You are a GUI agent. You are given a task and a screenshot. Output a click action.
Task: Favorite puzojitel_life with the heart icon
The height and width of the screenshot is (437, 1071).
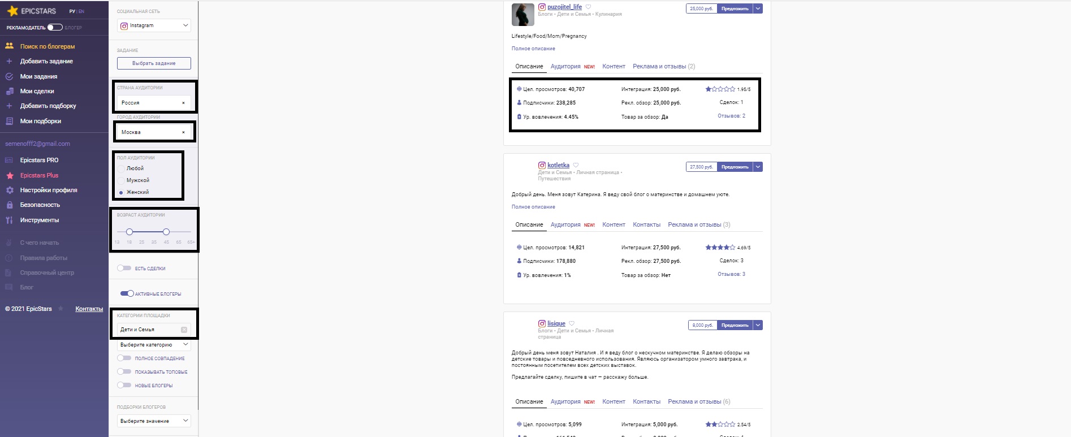[x=588, y=7]
